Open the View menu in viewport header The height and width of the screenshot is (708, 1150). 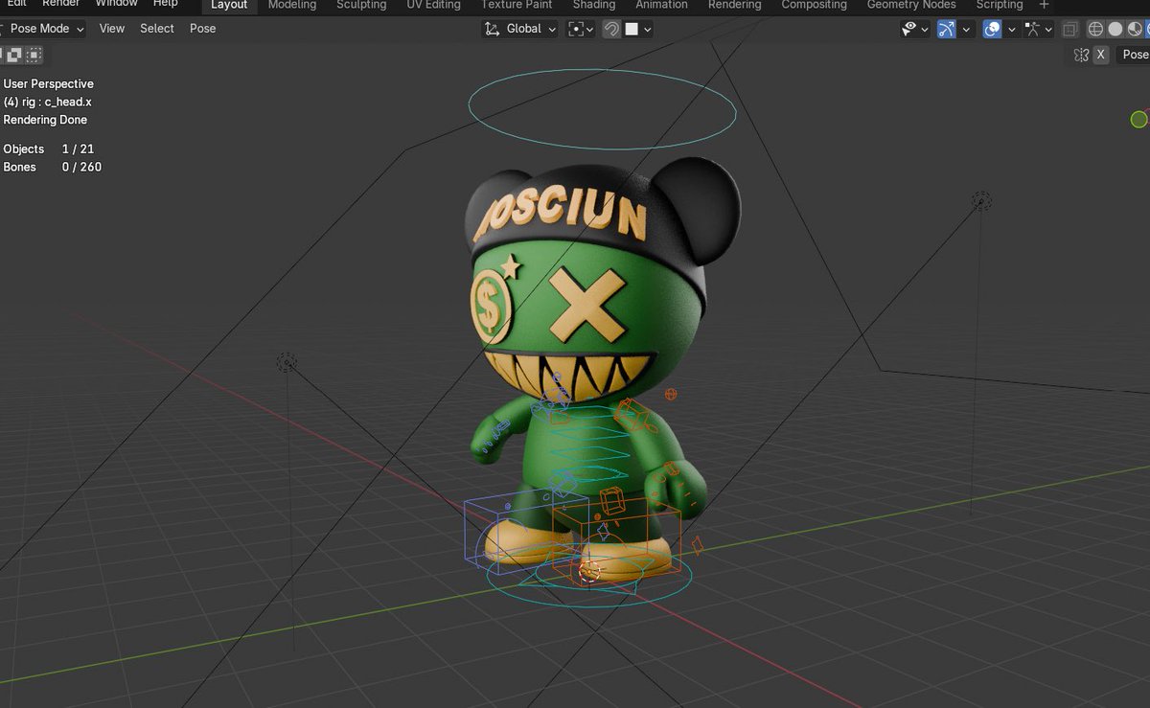112,29
